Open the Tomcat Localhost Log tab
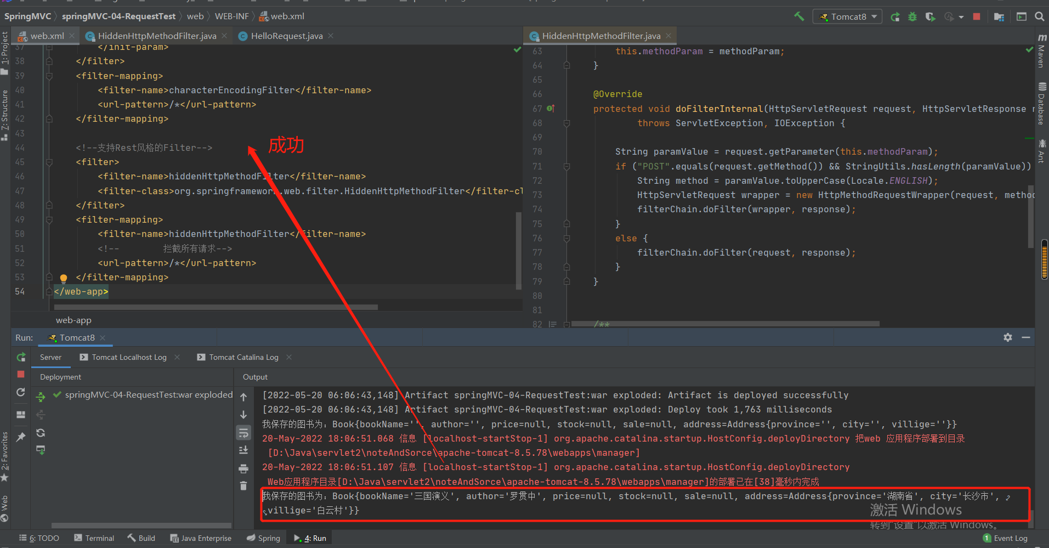The width and height of the screenshot is (1049, 548). [124, 357]
